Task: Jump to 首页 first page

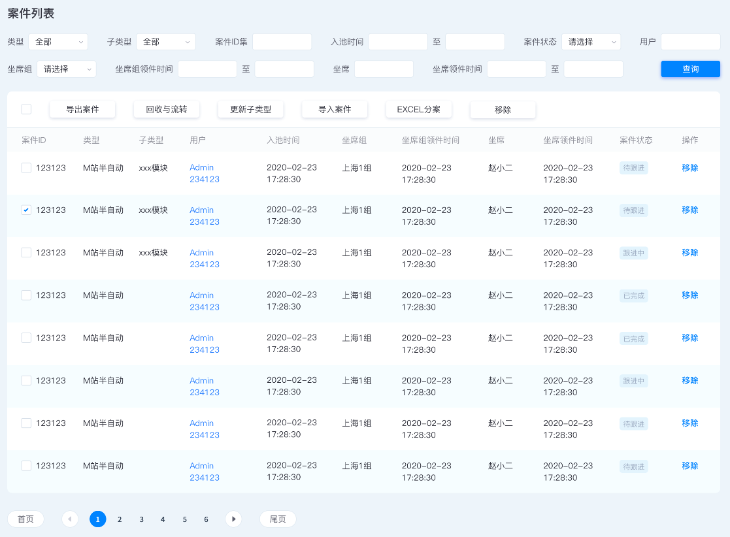Action: coord(25,519)
